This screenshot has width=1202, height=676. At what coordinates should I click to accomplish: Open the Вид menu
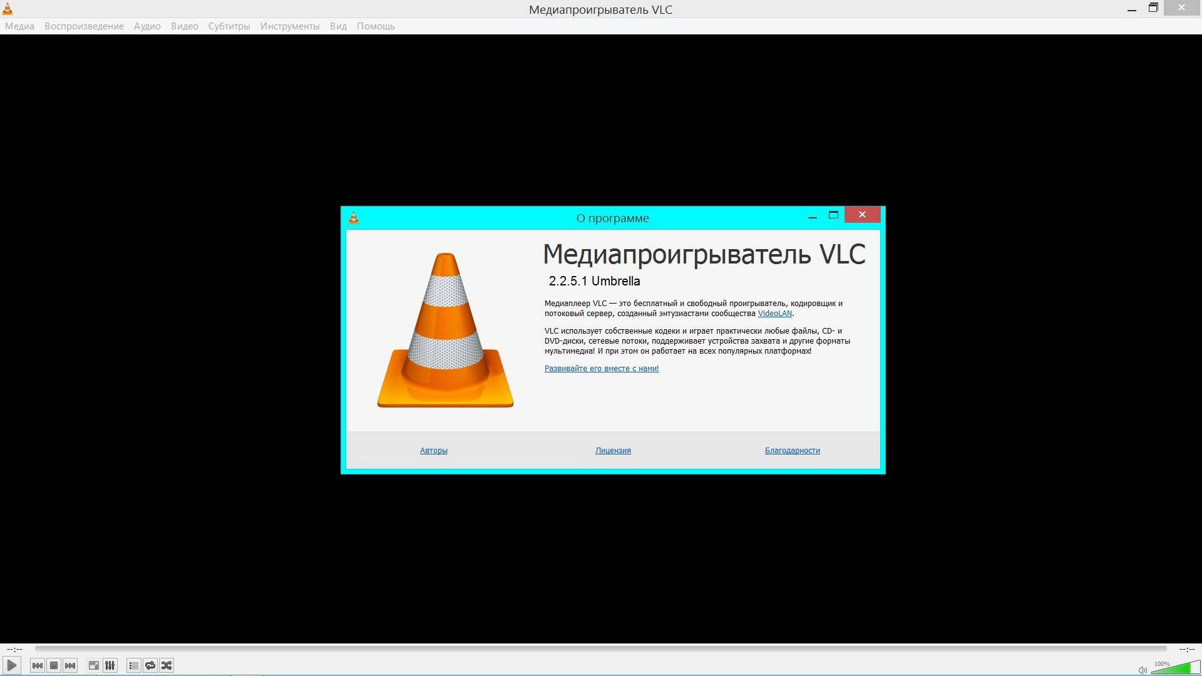coord(338,26)
